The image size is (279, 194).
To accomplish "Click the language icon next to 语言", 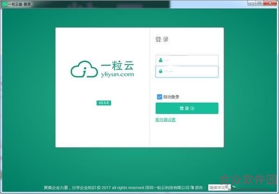I will click(192, 187).
